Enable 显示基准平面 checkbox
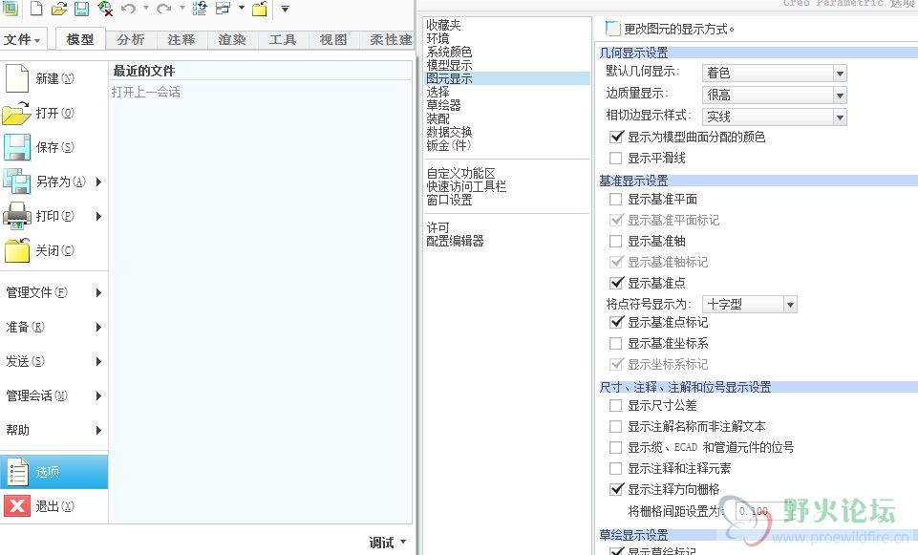Image resolution: width=918 pixels, height=555 pixels. 616,199
